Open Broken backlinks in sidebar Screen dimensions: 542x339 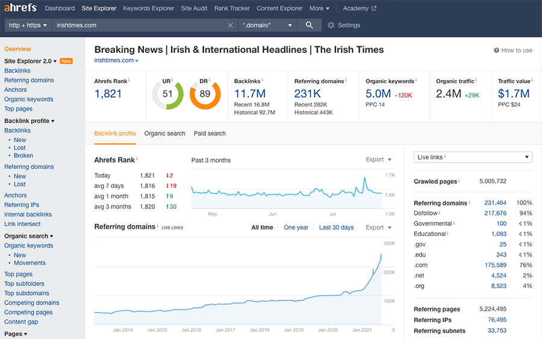(23, 155)
